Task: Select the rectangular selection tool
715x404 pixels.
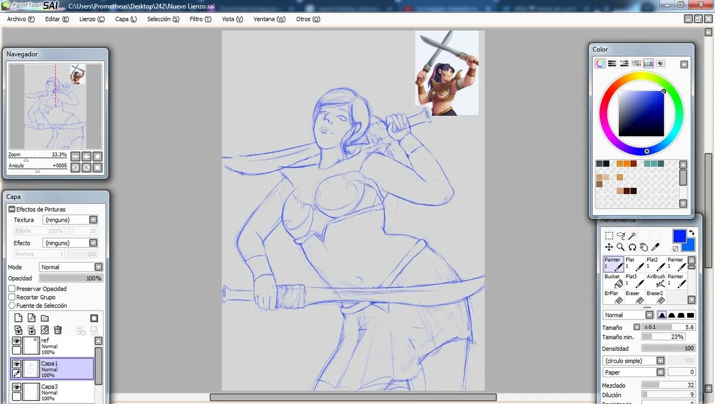Action: (609, 236)
